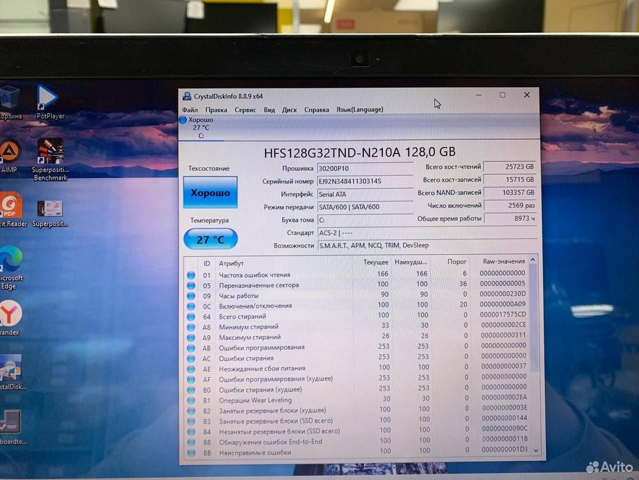Open the Диск menu
Image resolution: width=639 pixels, height=480 pixels.
(x=290, y=110)
